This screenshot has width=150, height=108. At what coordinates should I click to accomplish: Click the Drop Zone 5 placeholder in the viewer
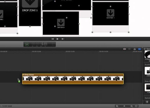coord(30,13)
